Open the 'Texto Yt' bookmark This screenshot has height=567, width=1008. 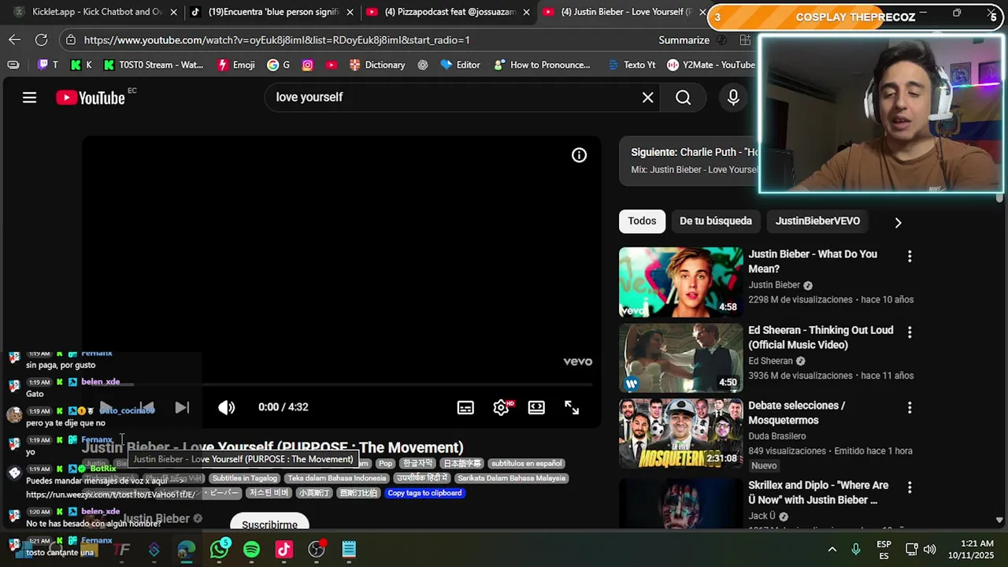(x=632, y=65)
